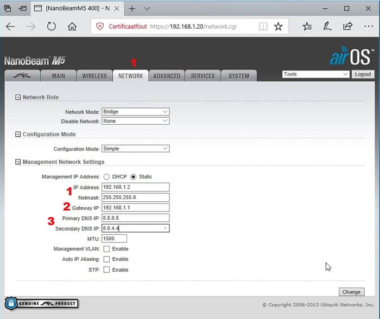Click the Genuine Product badge
Viewport: 380px width, 319px height.
pos(41,303)
